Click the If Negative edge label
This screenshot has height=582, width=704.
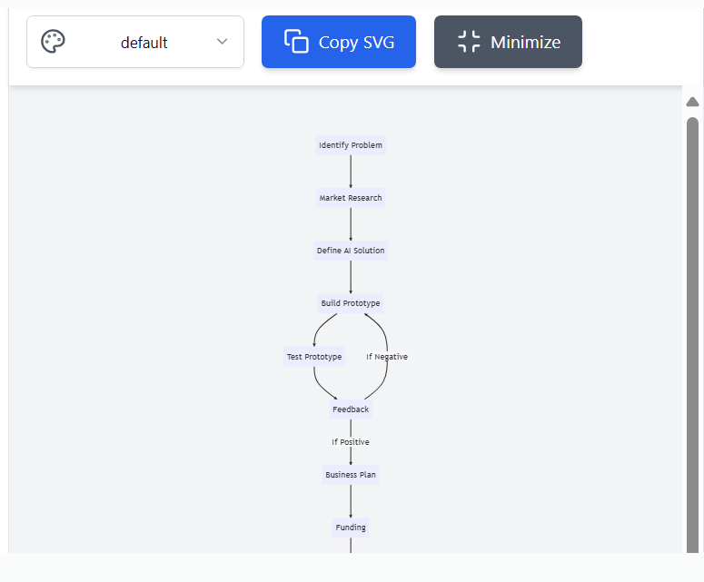[387, 357]
